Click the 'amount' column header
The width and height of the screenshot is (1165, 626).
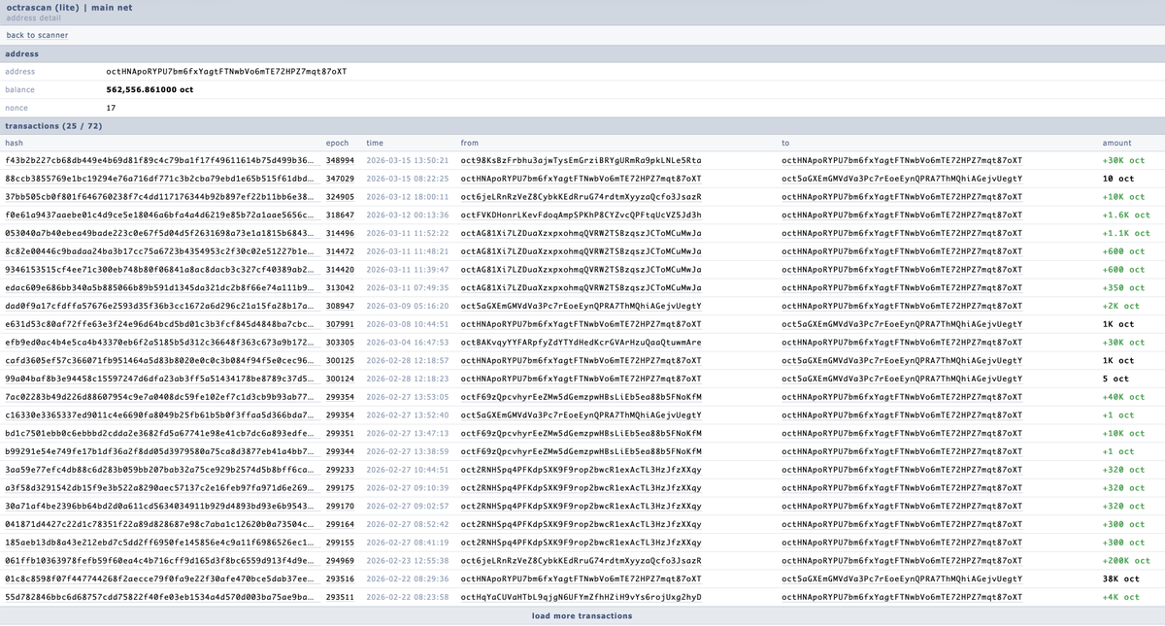pos(1116,143)
